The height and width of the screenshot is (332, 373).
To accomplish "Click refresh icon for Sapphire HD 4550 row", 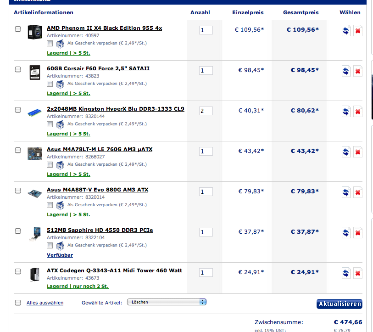I will (346, 233).
